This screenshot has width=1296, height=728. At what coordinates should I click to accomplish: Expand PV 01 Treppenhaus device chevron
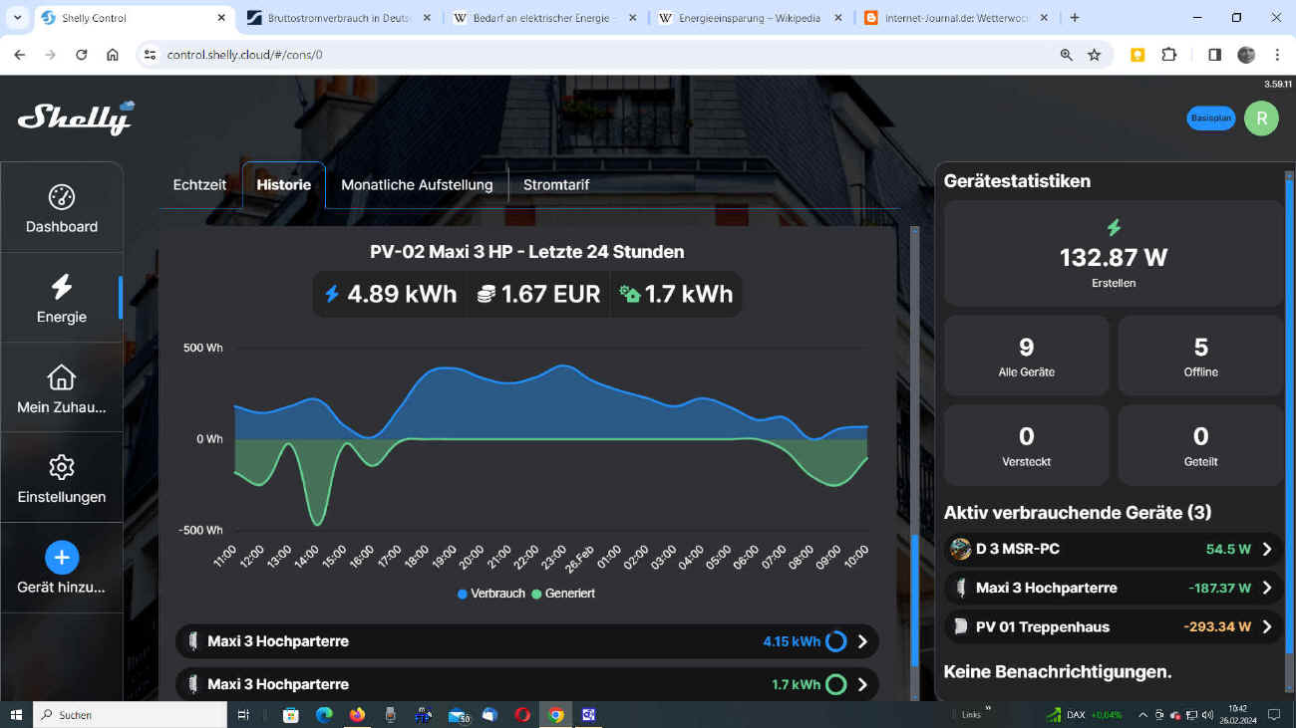point(1267,627)
